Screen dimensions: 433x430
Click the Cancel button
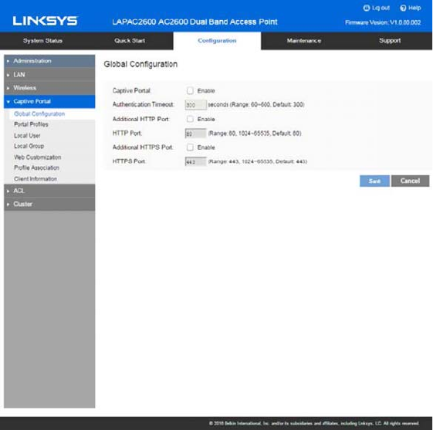click(x=410, y=181)
